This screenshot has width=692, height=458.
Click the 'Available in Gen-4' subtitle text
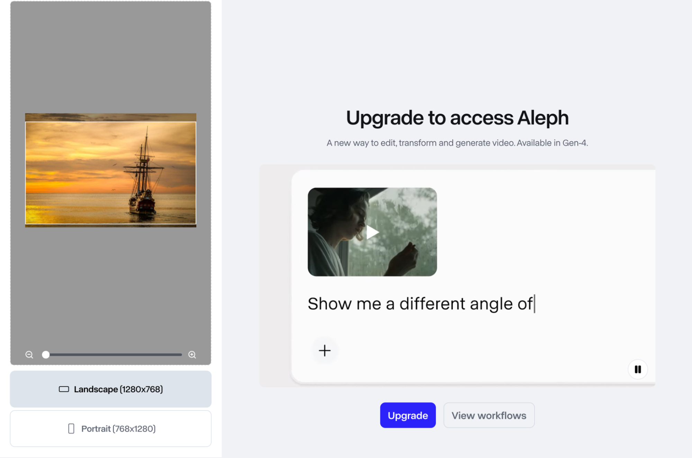(x=552, y=143)
